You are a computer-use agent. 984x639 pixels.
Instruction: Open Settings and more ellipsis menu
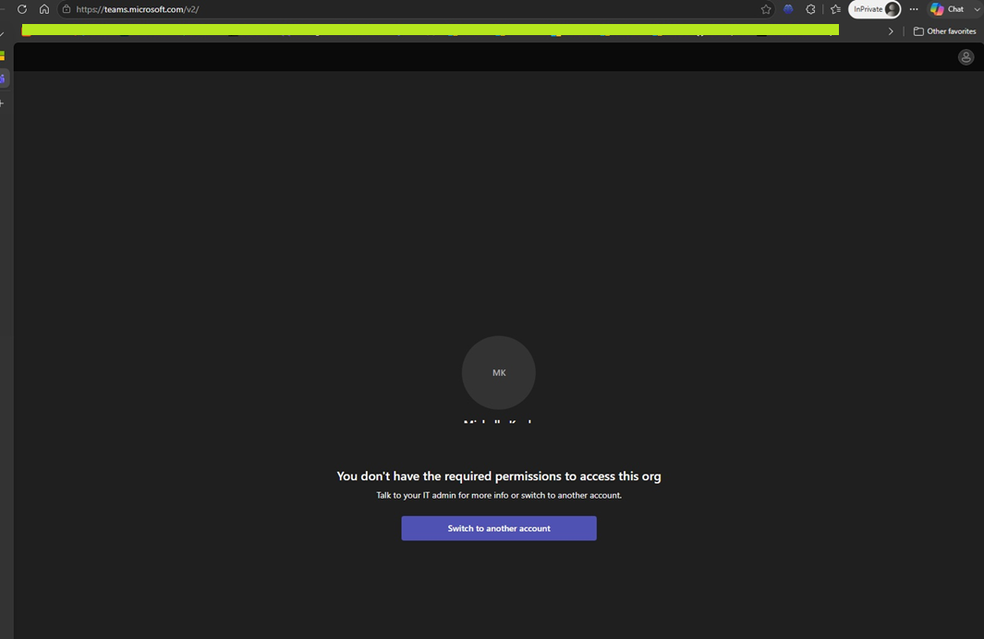(x=914, y=9)
